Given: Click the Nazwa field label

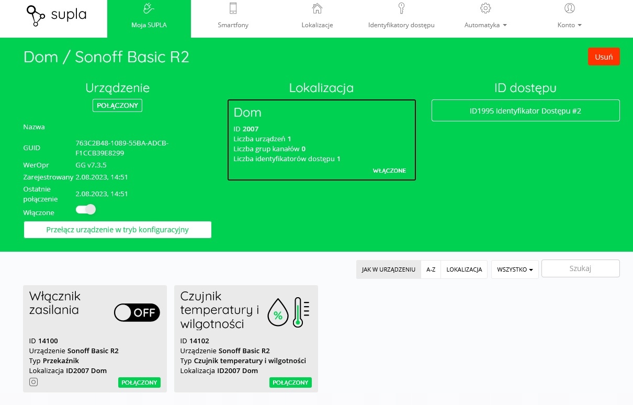Looking at the screenshot, I should [34, 127].
